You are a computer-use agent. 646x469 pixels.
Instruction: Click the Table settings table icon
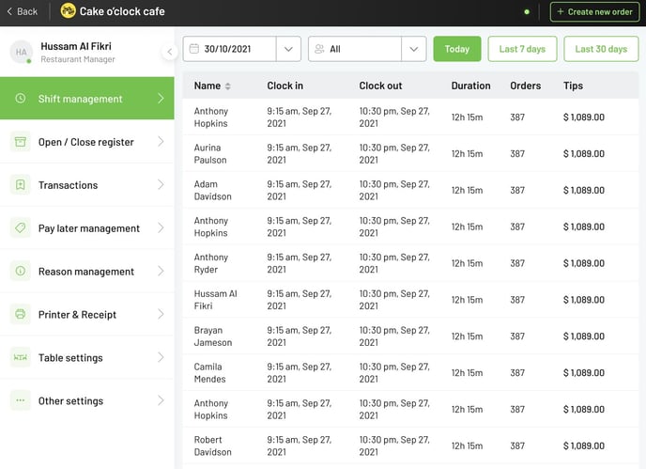pyautogui.click(x=21, y=357)
